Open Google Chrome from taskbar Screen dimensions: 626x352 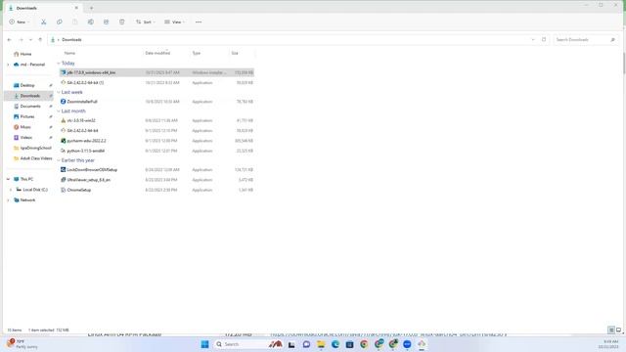(x=364, y=344)
